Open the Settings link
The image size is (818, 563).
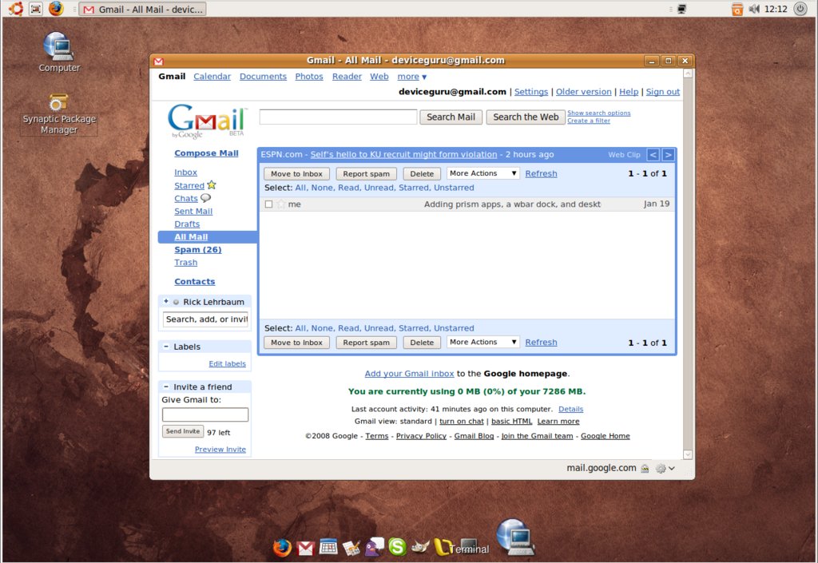point(531,92)
